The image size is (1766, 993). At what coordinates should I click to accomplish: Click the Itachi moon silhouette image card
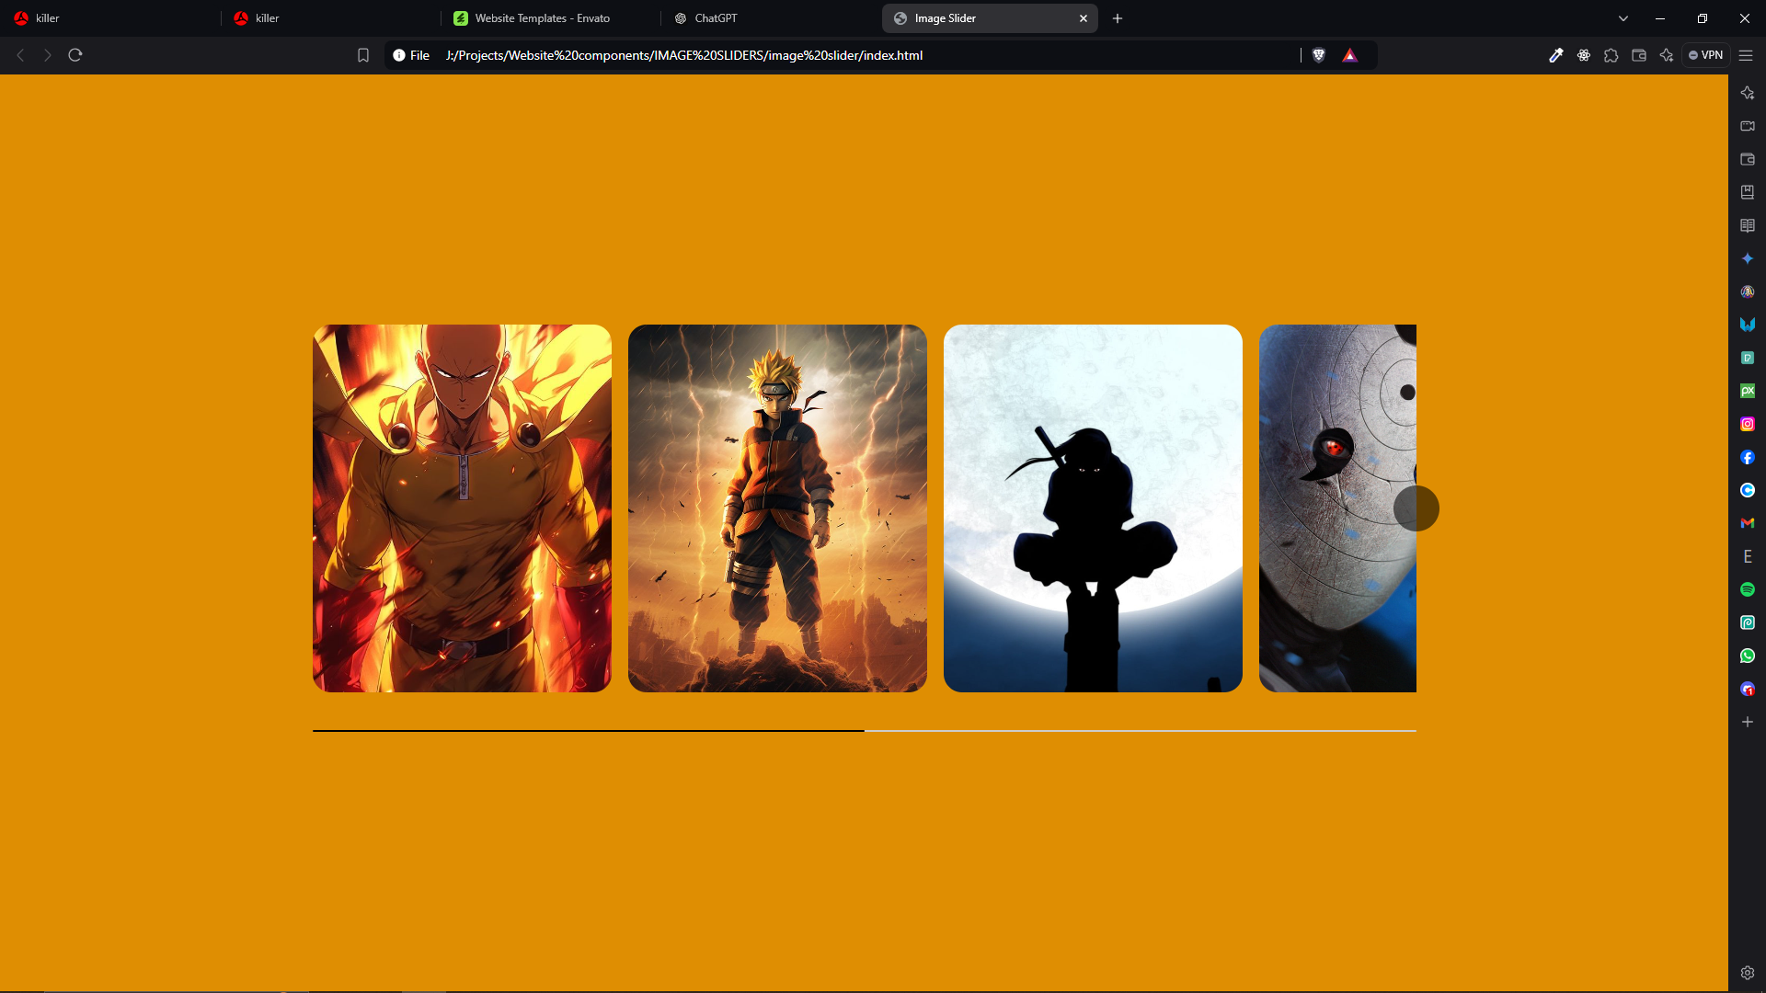coord(1093,508)
